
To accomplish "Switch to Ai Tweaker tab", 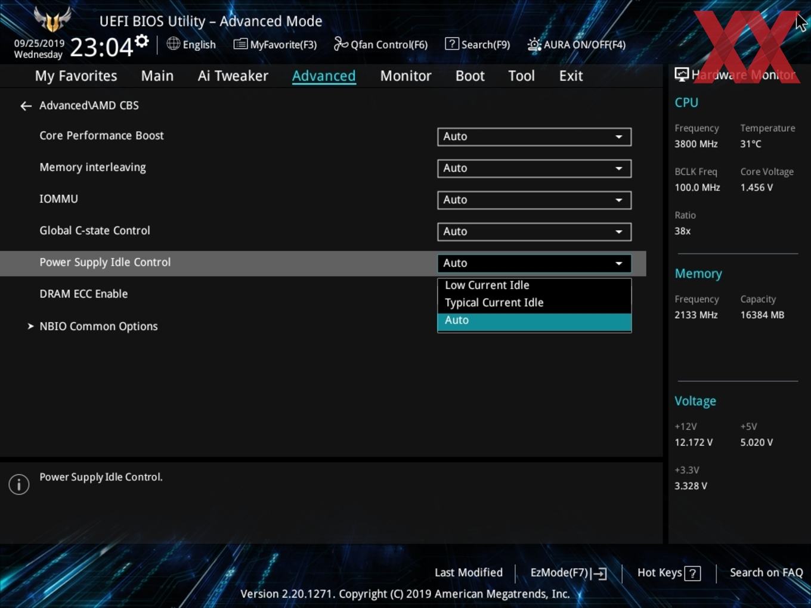I will pyautogui.click(x=233, y=76).
